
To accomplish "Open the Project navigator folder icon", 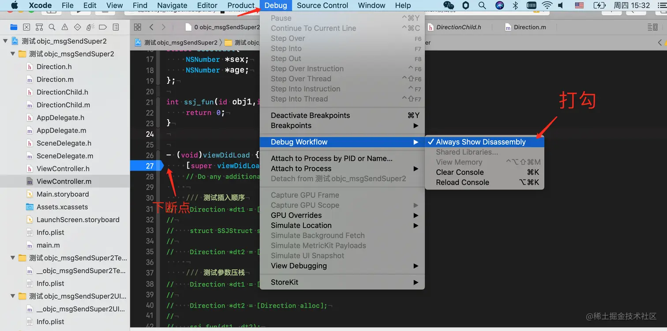I will click(14, 27).
